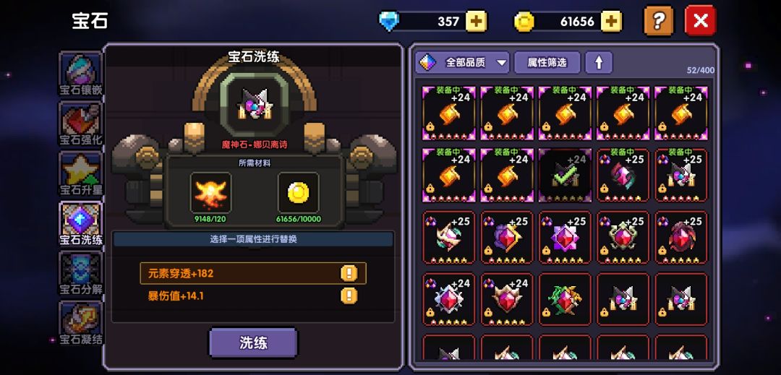This screenshot has width=781, height=375.
Task: Click the flame material icon
Action: [x=210, y=192]
